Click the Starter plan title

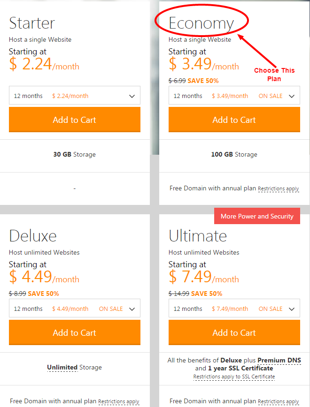tap(32, 23)
